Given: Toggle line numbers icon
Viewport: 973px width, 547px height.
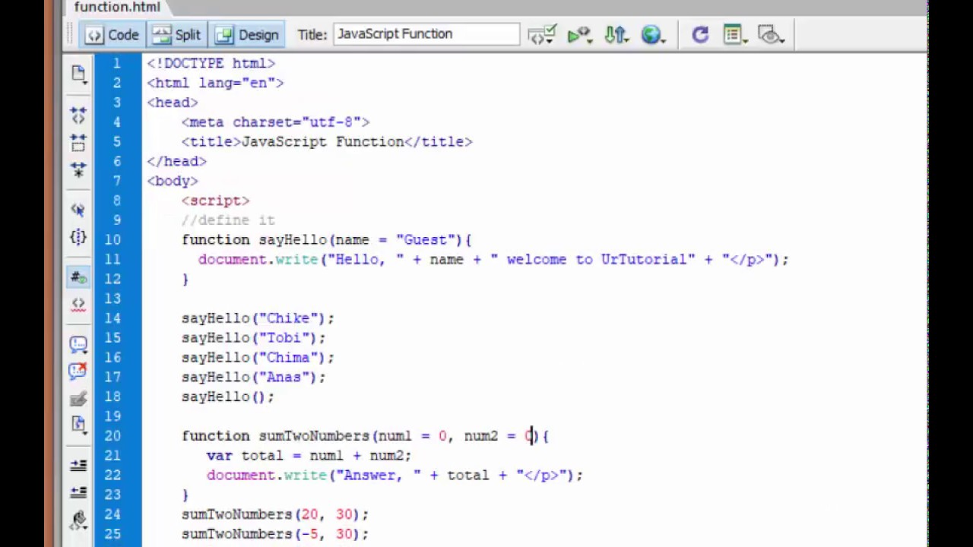Looking at the screenshot, I should pos(78,278).
